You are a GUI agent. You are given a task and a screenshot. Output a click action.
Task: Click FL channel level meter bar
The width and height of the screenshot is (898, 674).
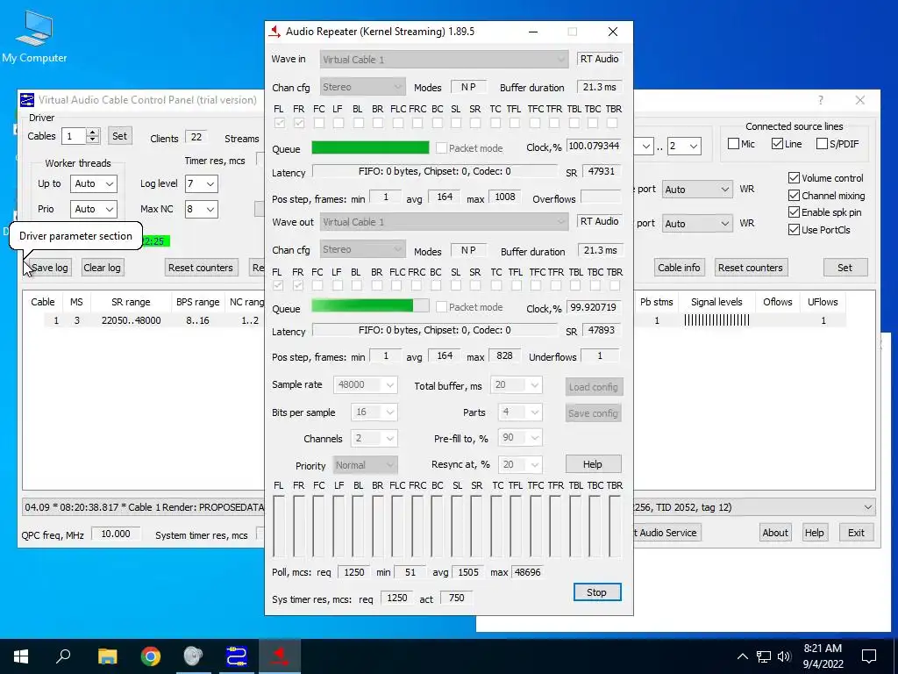pyautogui.click(x=279, y=527)
